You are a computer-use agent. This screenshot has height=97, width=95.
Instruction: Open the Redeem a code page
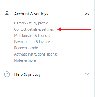pos(26,48)
